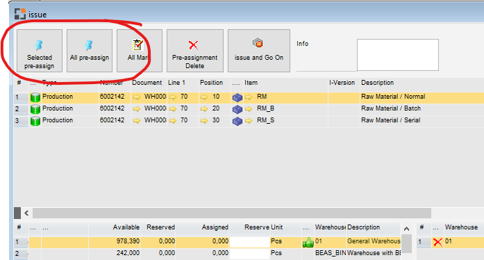Click the Description column header in top grid
This screenshot has width=484, height=260.
[377, 83]
